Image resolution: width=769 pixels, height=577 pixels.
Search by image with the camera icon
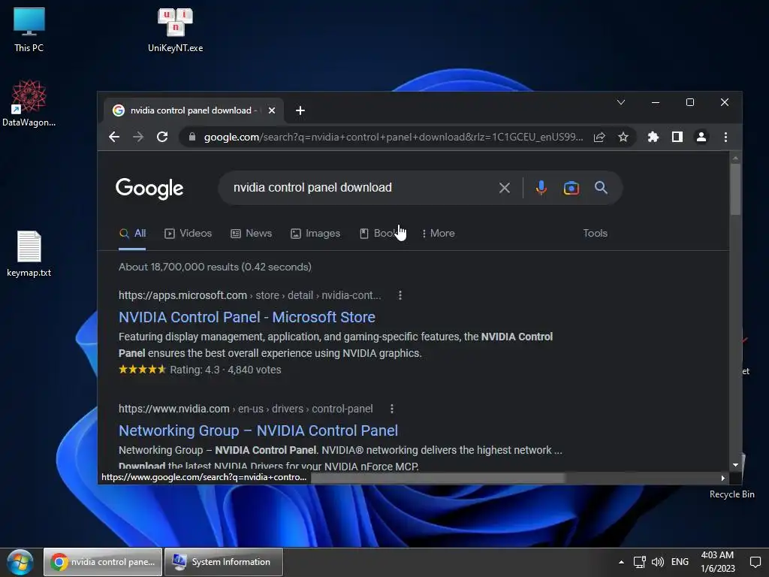click(x=571, y=187)
